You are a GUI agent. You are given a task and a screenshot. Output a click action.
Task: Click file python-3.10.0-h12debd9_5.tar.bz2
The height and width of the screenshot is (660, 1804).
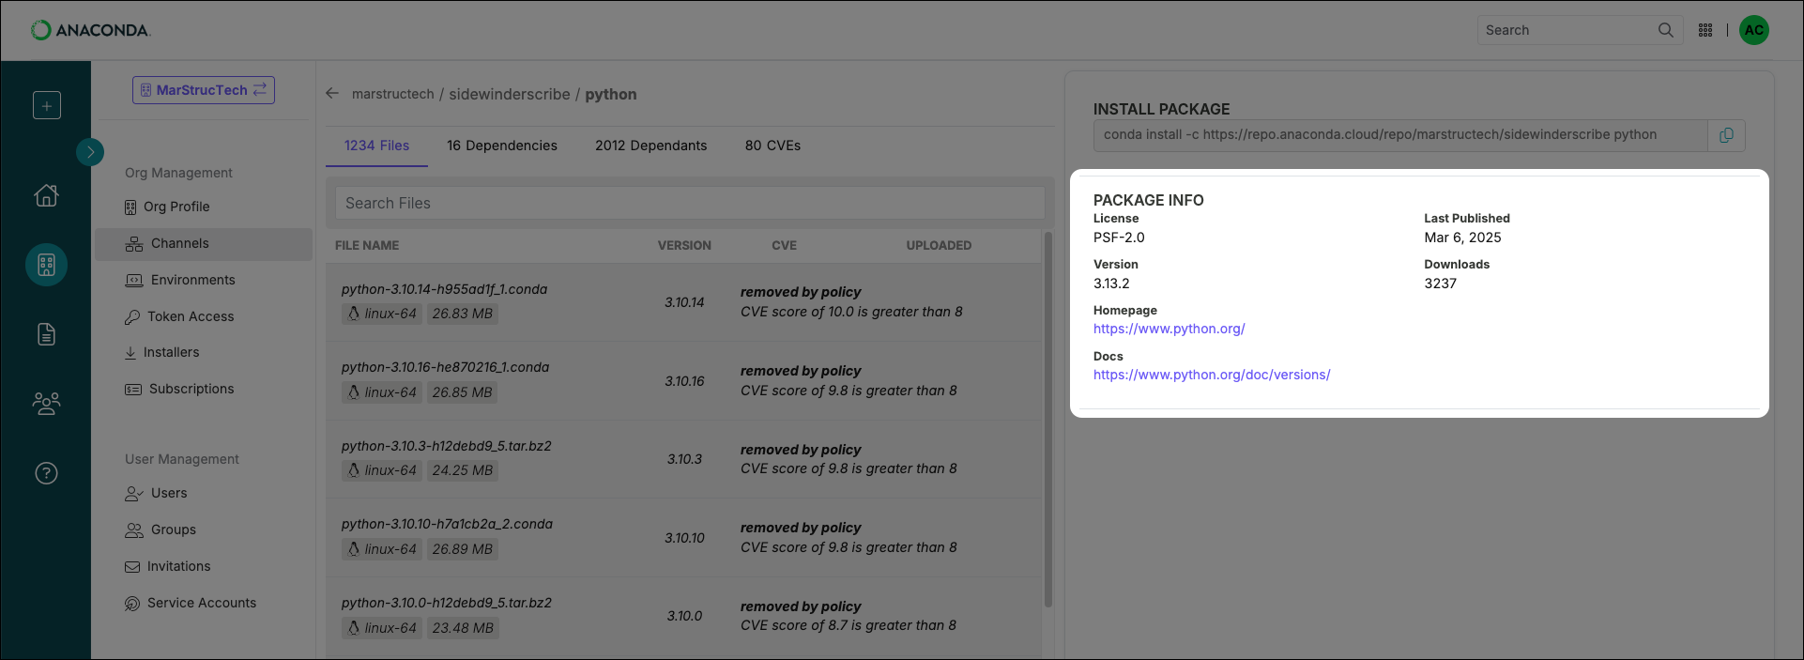[x=447, y=603]
